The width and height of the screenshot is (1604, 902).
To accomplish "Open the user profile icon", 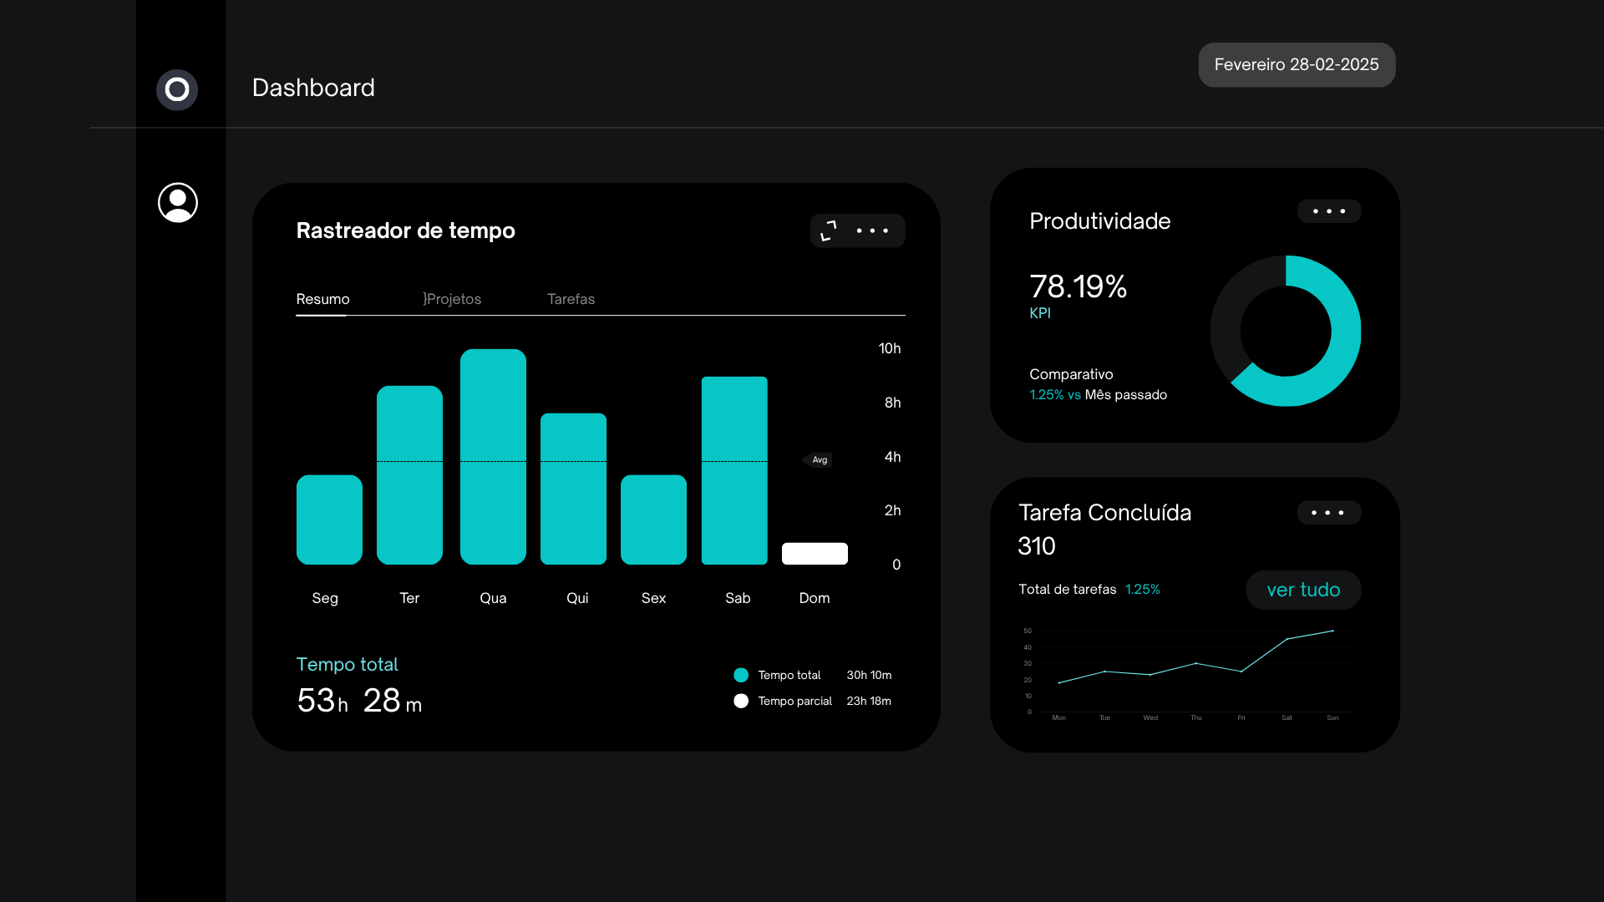I will (178, 203).
